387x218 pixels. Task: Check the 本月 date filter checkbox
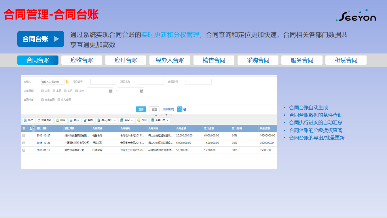coord(65,91)
